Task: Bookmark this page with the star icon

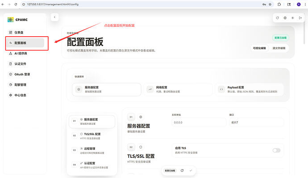Action: pyautogui.click(x=270, y=4)
